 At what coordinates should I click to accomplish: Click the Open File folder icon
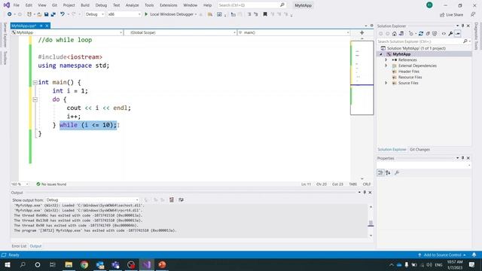39,14
